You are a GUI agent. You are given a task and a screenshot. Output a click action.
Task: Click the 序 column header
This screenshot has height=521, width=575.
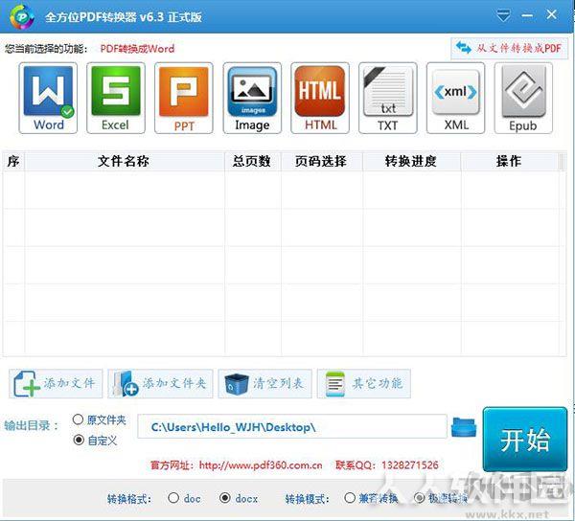(x=13, y=161)
